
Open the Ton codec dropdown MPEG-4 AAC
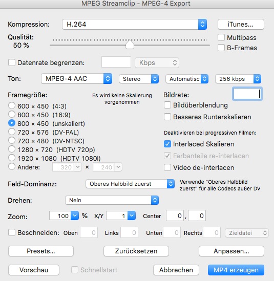point(77,79)
